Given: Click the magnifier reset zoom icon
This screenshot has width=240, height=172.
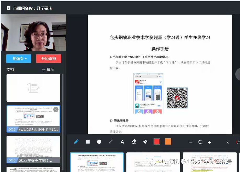Looking at the screenshot, I should [201, 142].
